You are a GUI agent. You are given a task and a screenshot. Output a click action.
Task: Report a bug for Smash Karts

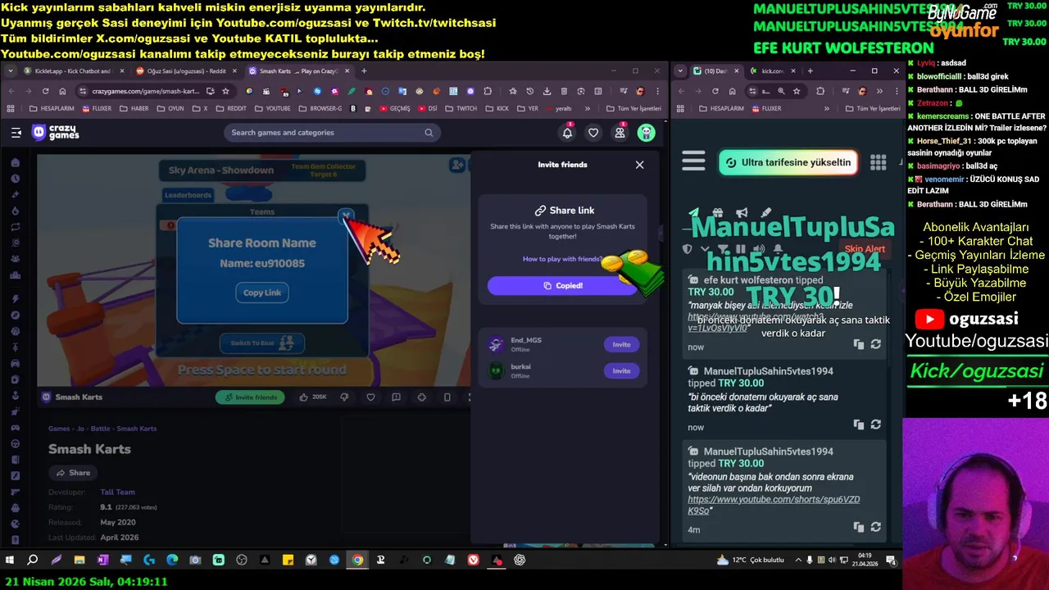396,397
